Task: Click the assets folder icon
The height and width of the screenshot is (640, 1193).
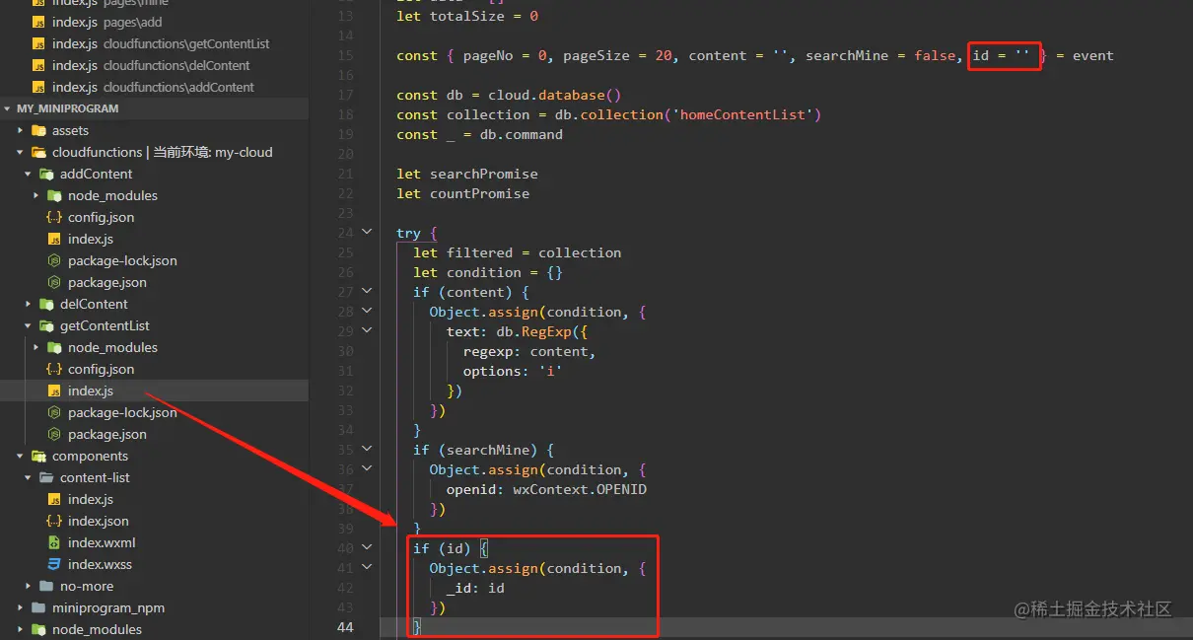Action: (38, 130)
